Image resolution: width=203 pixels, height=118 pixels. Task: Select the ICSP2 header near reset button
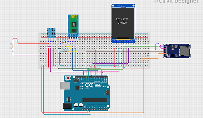pyautogui.click(x=76, y=80)
